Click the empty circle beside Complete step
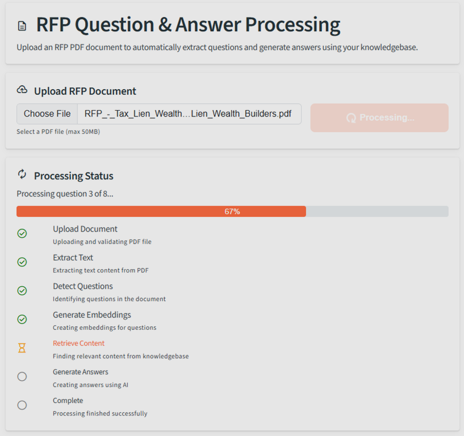Viewport: 464px width, 436px height. [x=22, y=405]
